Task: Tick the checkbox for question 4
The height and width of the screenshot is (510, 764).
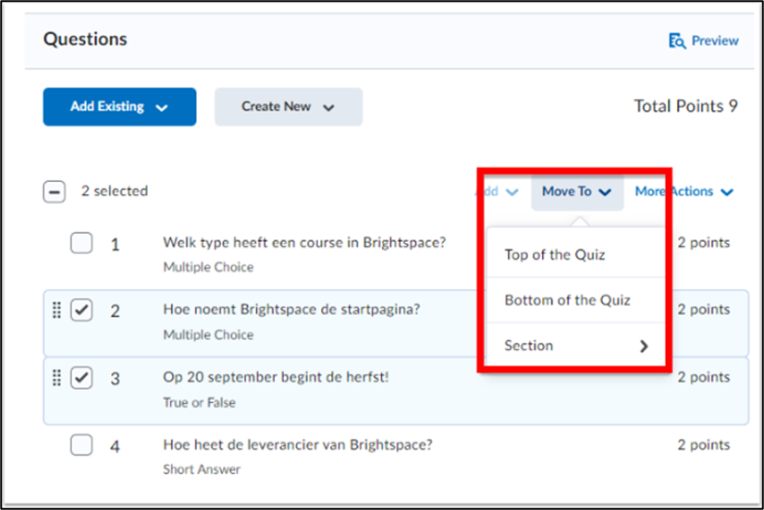Action: click(81, 444)
